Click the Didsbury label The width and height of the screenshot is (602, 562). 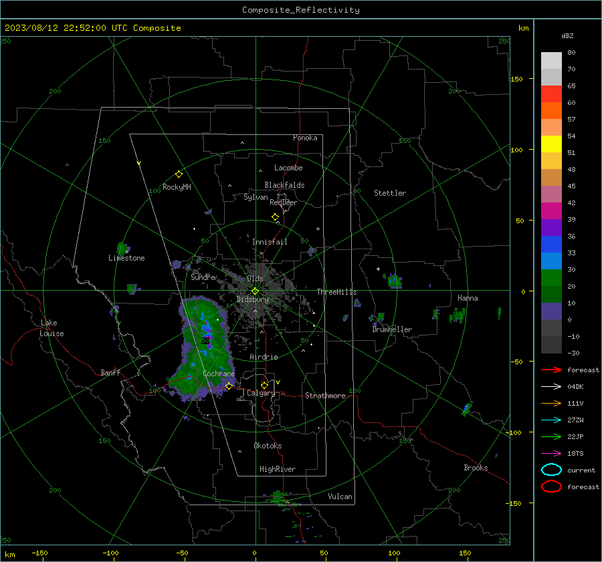pos(252,299)
